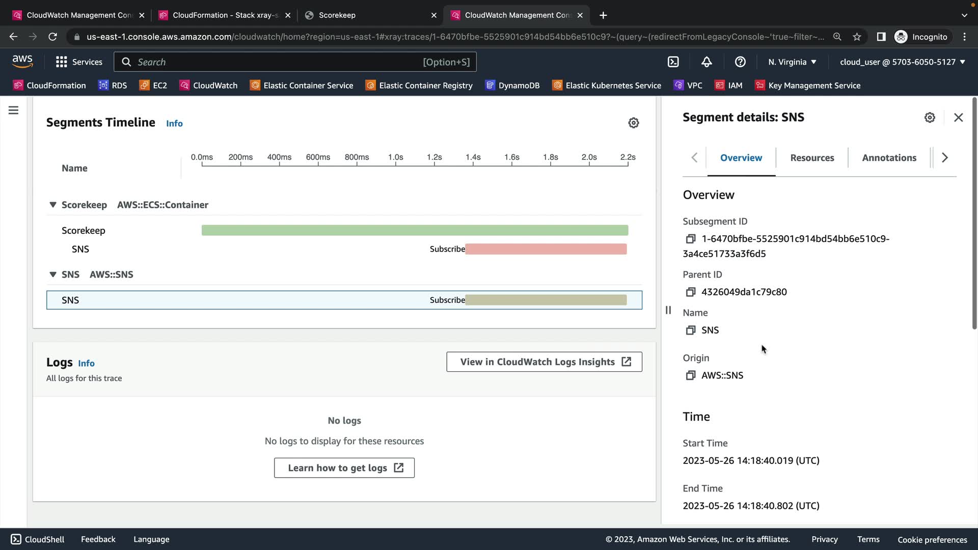
Task: Open CloudShell icon in top navigation
Action: [x=673, y=62]
